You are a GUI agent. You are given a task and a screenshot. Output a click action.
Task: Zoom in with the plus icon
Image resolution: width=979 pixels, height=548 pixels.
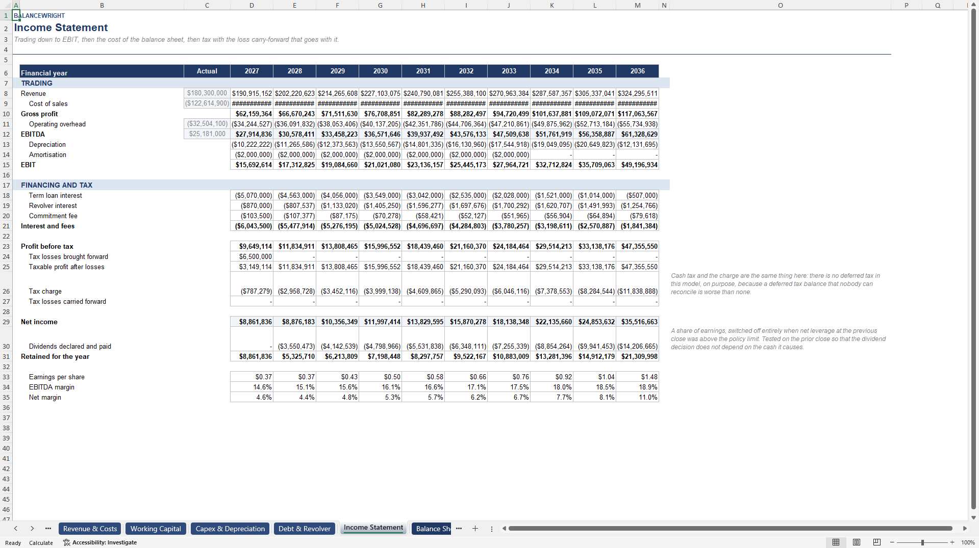(x=952, y=542)
